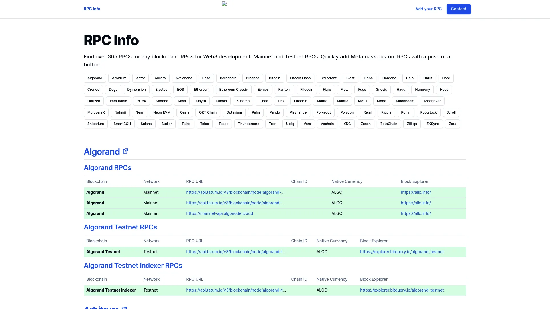Click the Algorand Mainnet RPC URL link
Image resolution: width=550 pixels, height=309 pixels.
point(235,192)
